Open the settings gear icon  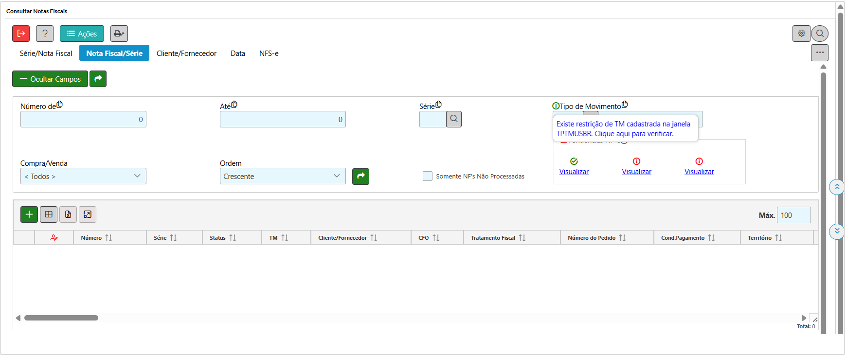[801, 34]
